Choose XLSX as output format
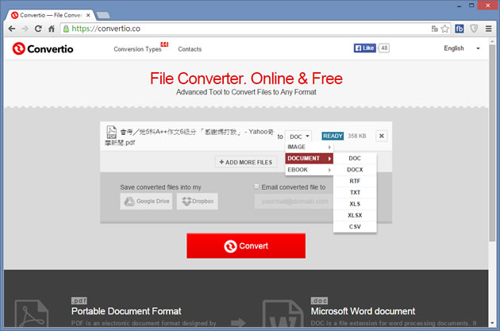 355,215
